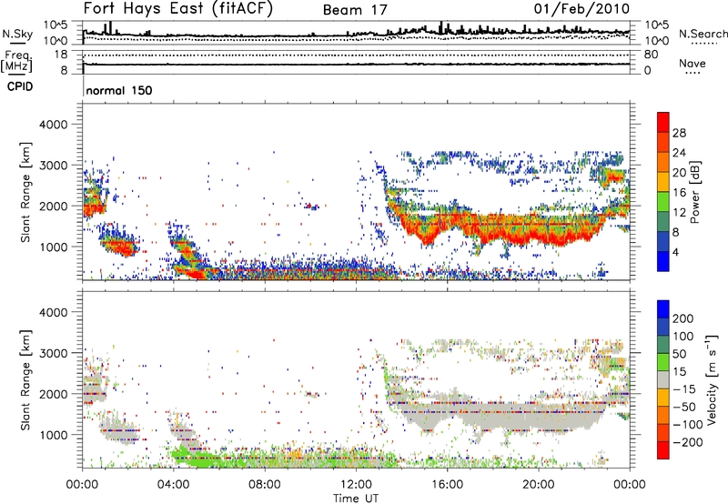Pick the teal Power segment between 8 and 12

tap(663, 222)
